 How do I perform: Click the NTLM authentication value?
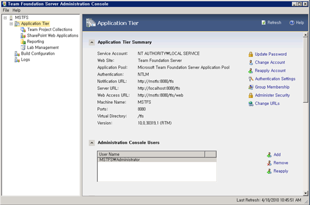pyautogui.click(x=143, y=75)
